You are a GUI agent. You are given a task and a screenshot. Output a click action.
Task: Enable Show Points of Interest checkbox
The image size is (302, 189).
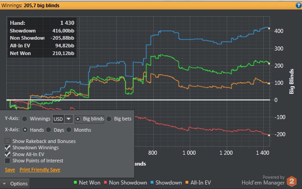click(x=7, y=161)
